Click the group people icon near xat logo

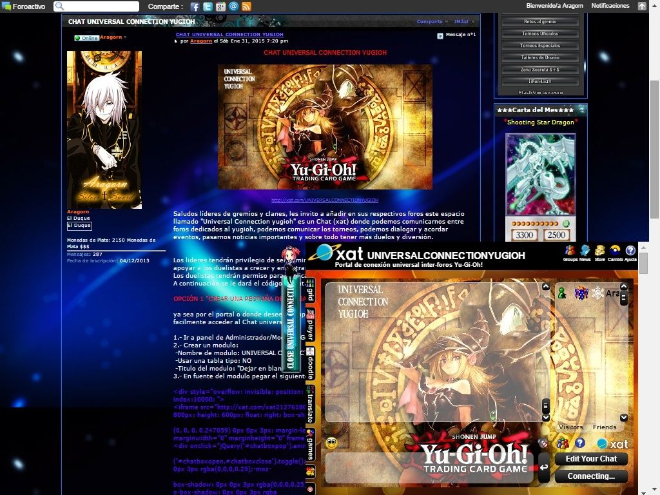(x=562, y=443)
